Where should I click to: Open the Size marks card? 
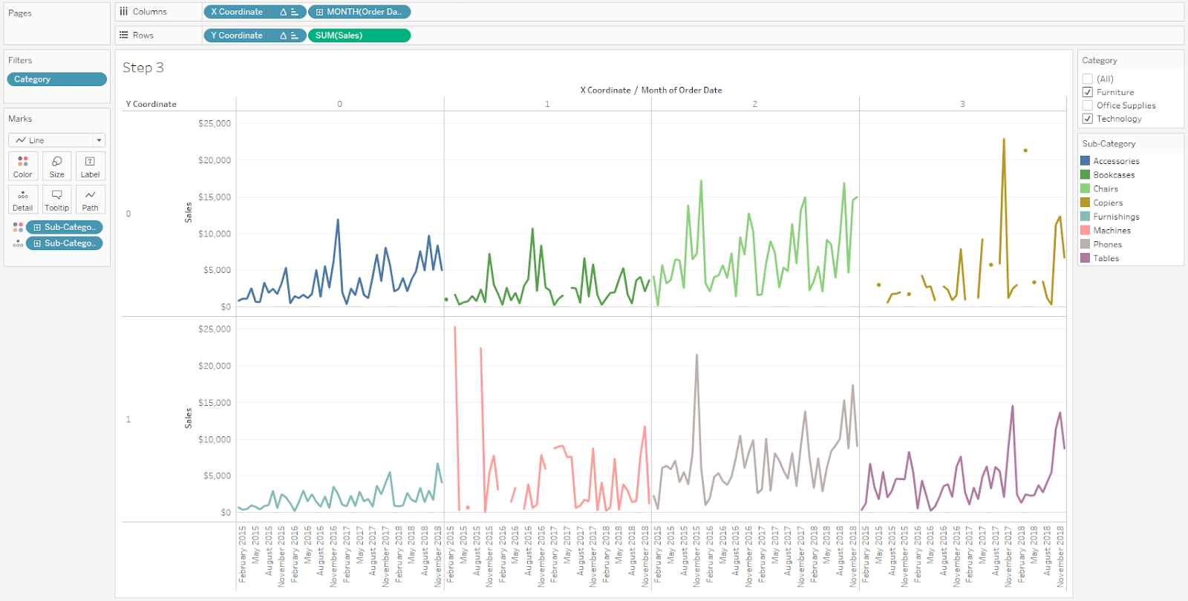[57, 166]
